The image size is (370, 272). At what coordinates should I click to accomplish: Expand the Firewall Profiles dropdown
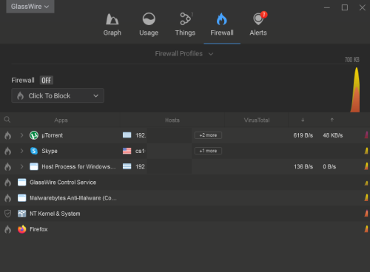click(x=184, y=54)
